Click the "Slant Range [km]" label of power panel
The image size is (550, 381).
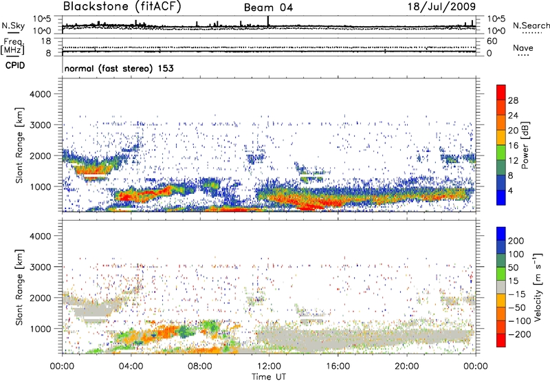pyautogui.click(x=19, y=145)
